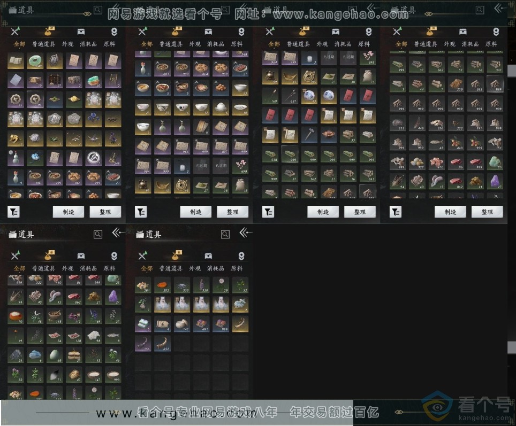Image resolution: width=516 pixels, height=426 pixels.
Task: Choose the spear item with count 769
Action: click(x=270, y=96)
